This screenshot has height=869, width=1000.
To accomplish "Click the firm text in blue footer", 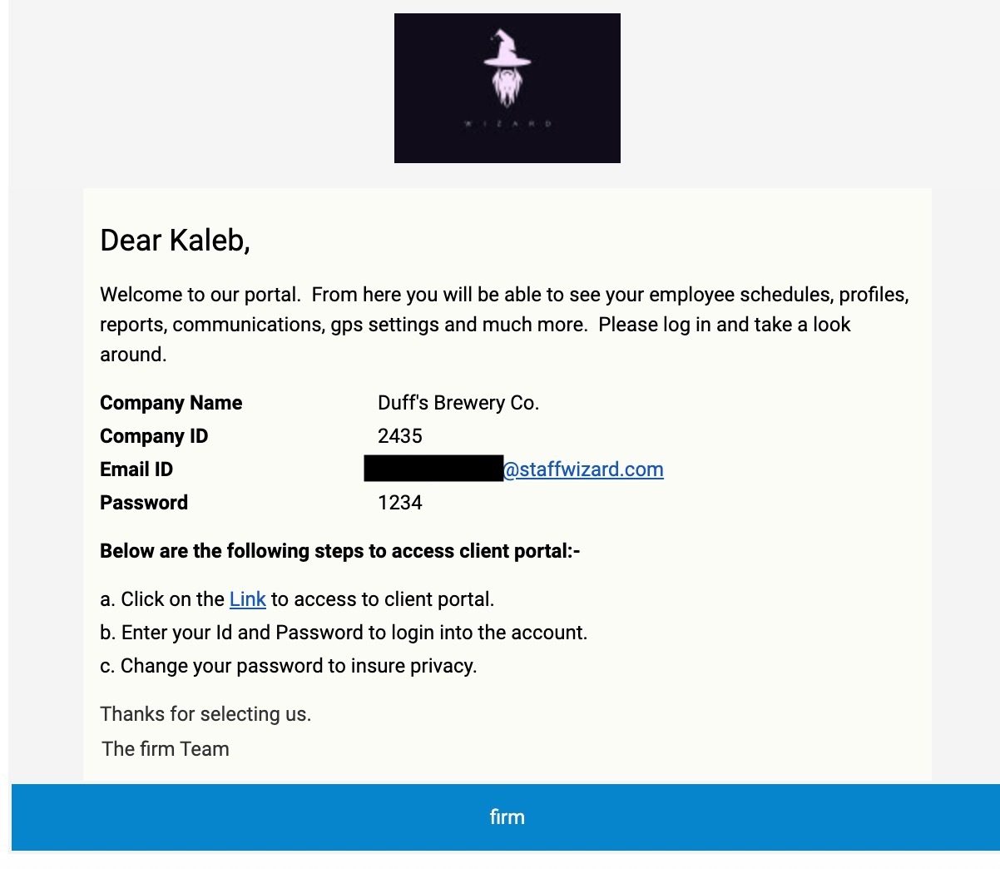I will 507,817.
